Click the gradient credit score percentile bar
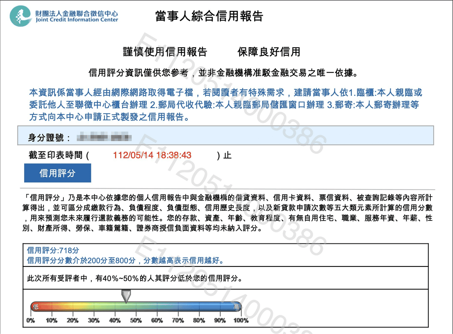453x334 pixels. pos(136,306)
